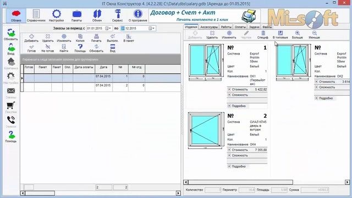Click the Вход sidebar icon

click(11, 49)
